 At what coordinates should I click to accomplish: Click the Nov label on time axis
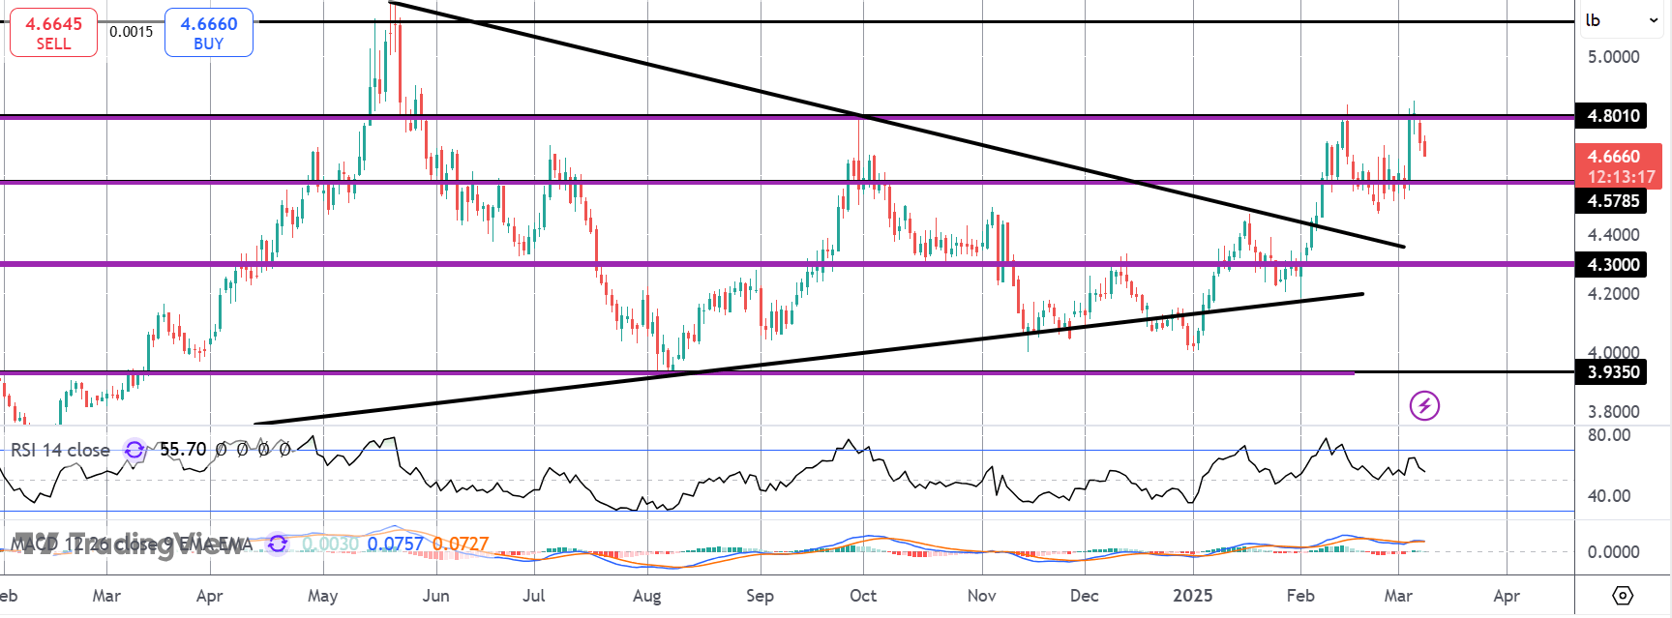coord(981,596)
